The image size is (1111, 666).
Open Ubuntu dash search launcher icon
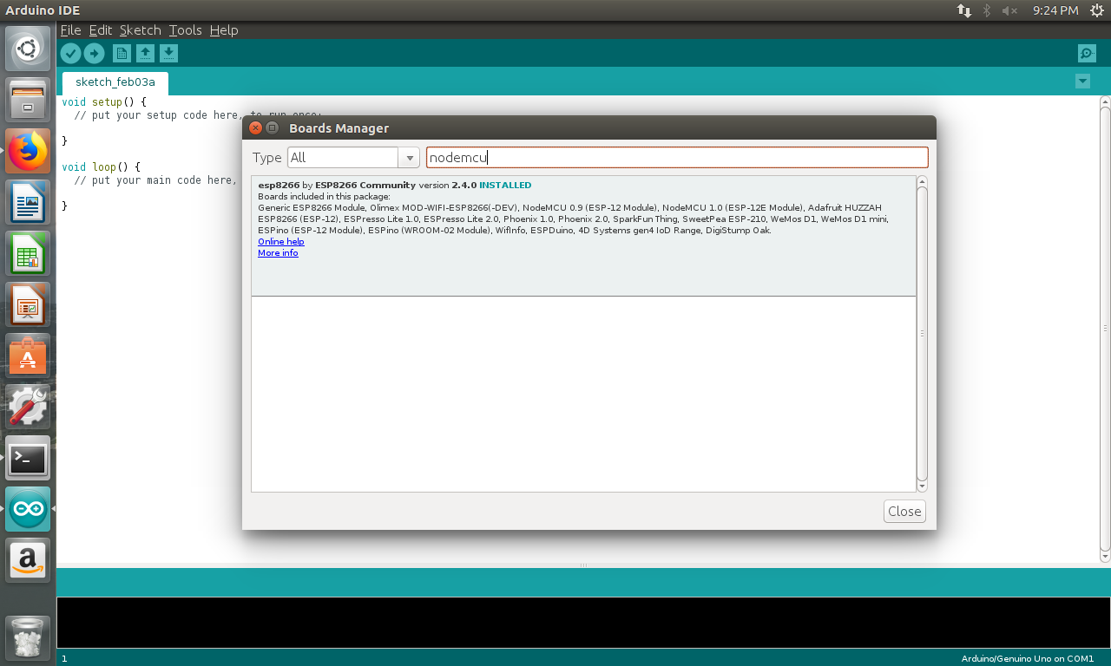[x=28, y=49]
